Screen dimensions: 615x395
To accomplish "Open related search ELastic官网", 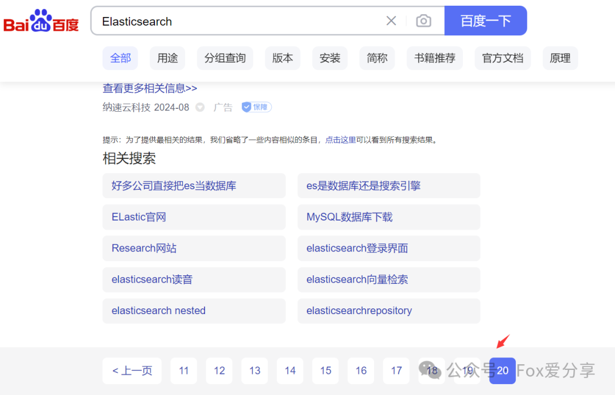I will [194, 217].
